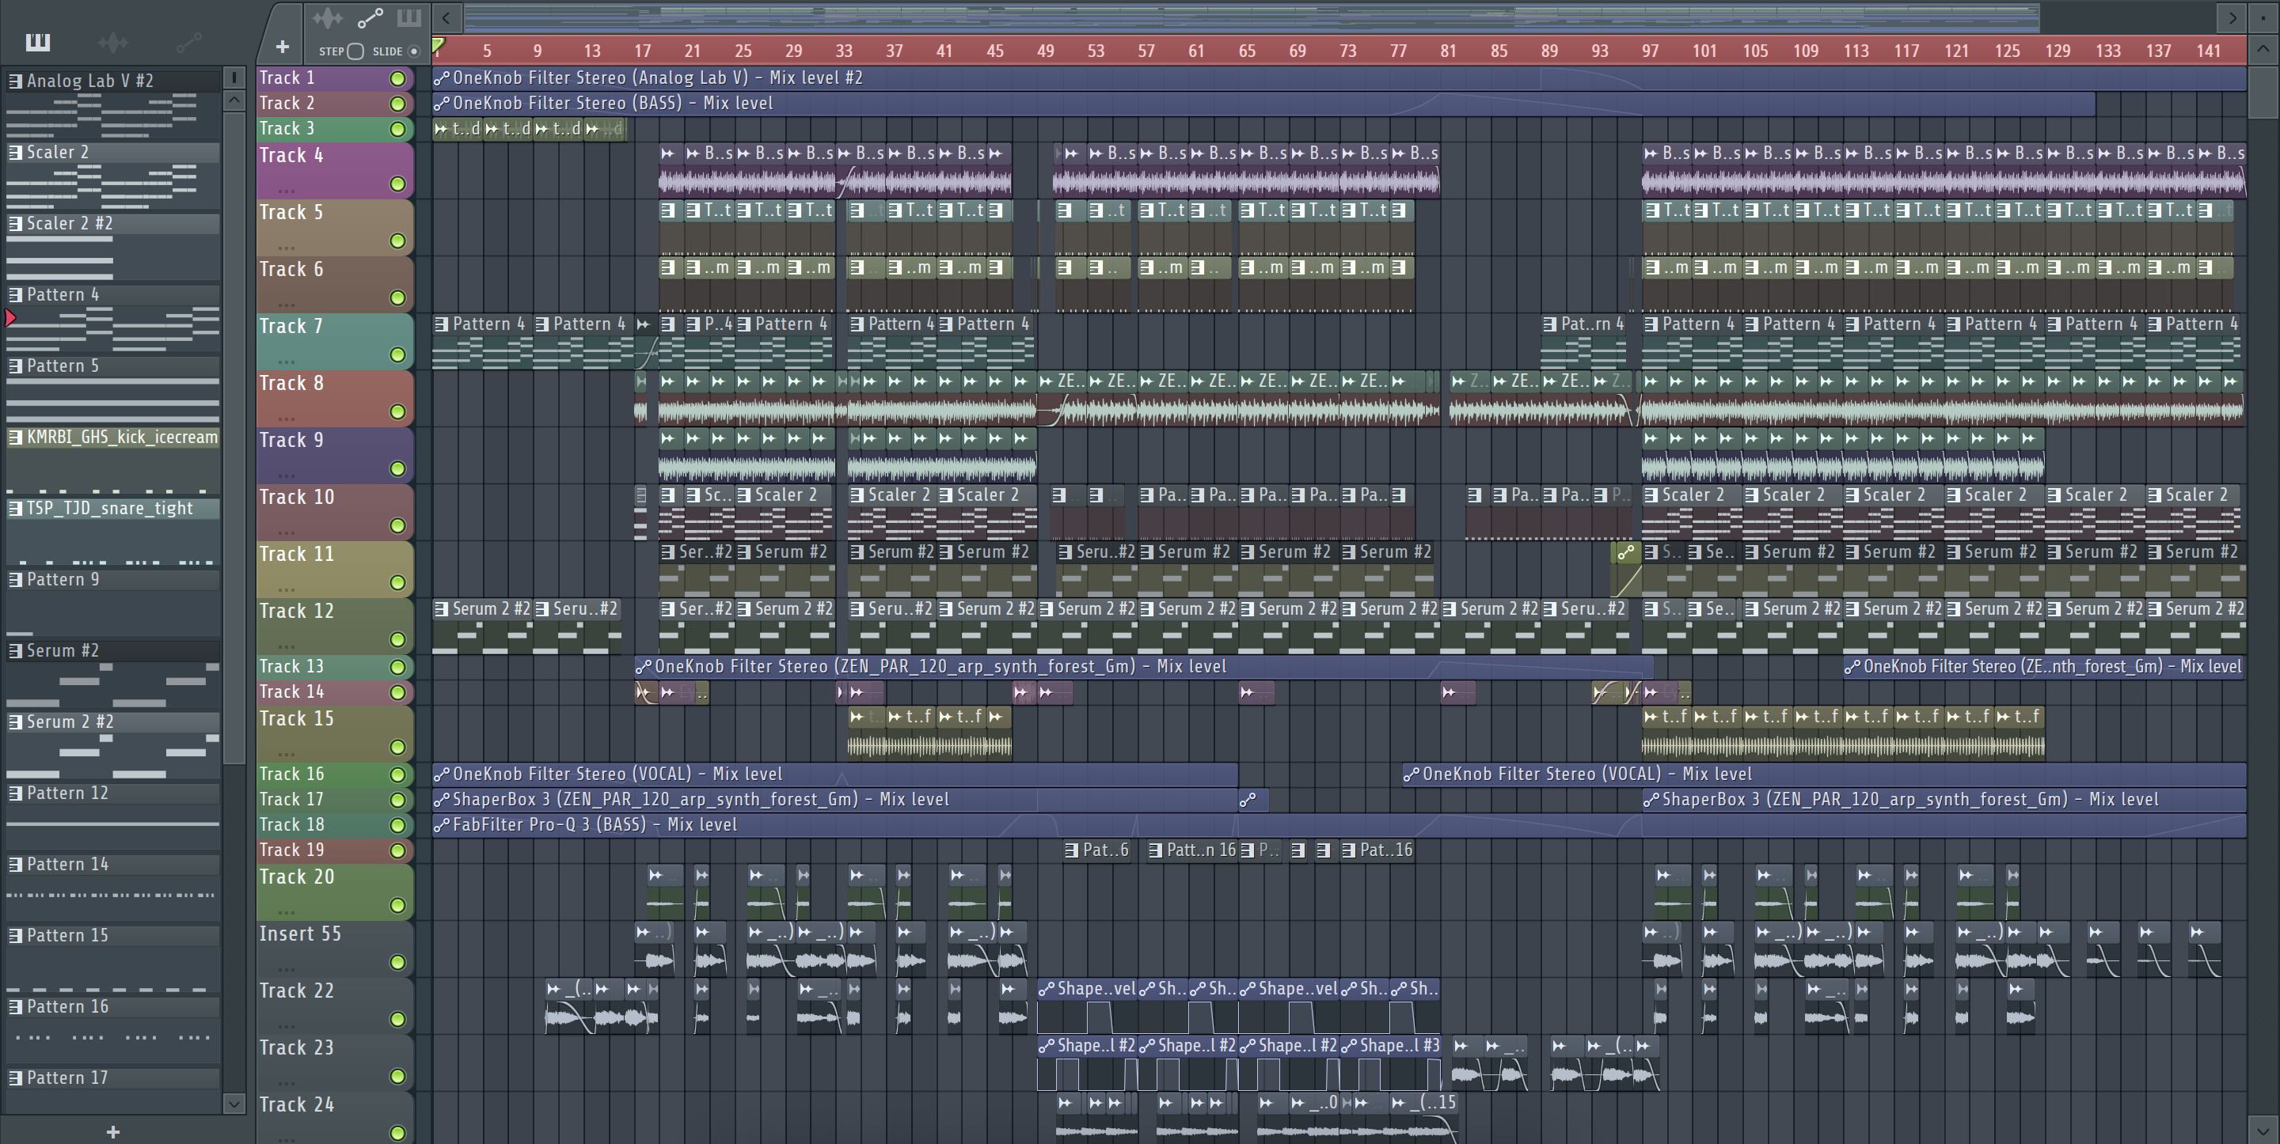Click the picker list scroll-up arrow

point(234,100)
